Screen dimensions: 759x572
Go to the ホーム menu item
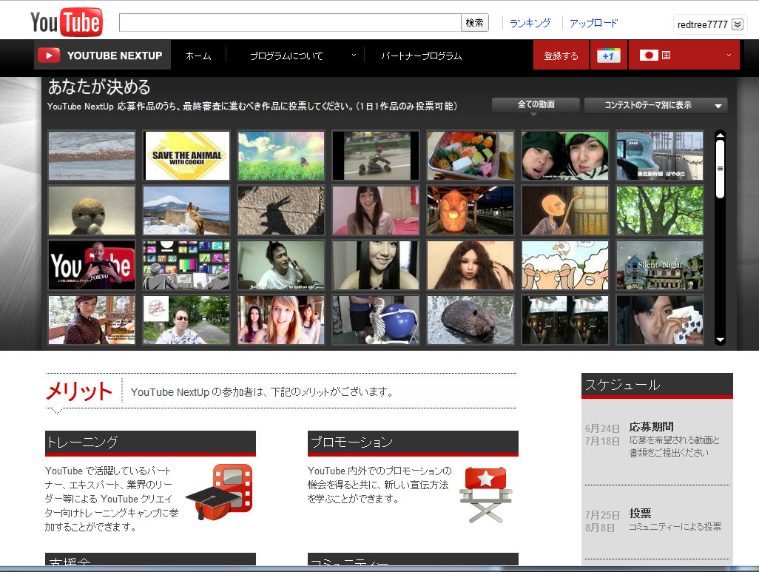pos(198,55)
